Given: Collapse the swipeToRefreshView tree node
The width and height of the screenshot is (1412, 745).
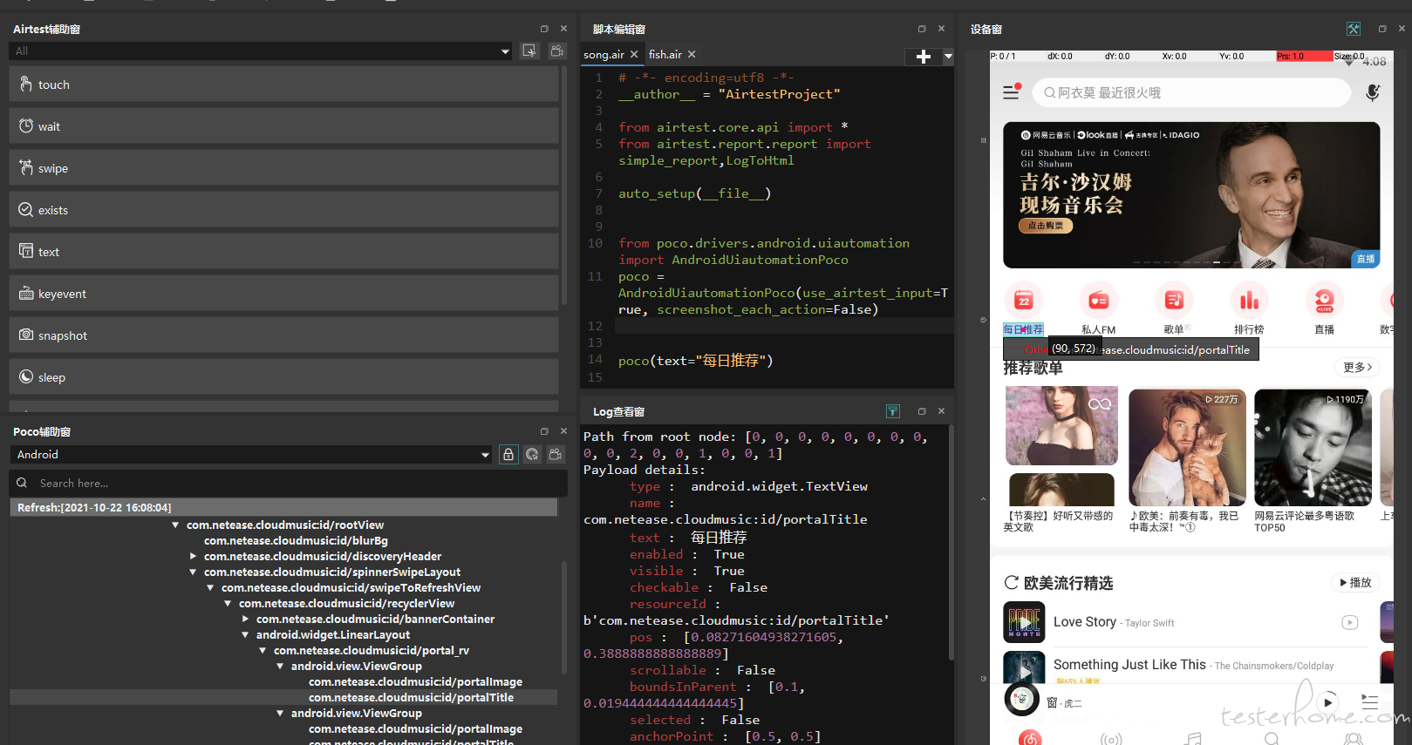Looking at the screenshot, I should point(210,587).
